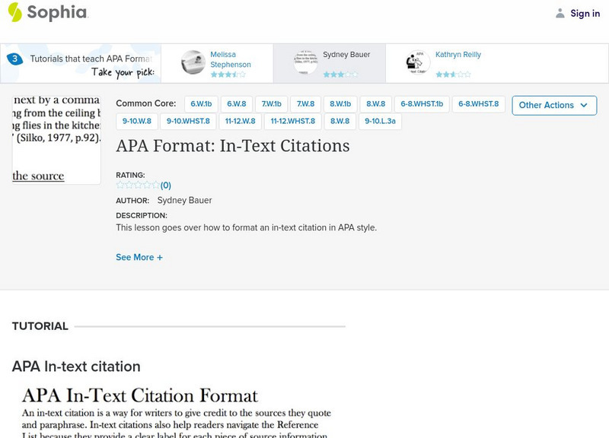Select the 7.W.8 Common Core tag
Viewport: 609px width, 438px height.
[x=306, y=104]
